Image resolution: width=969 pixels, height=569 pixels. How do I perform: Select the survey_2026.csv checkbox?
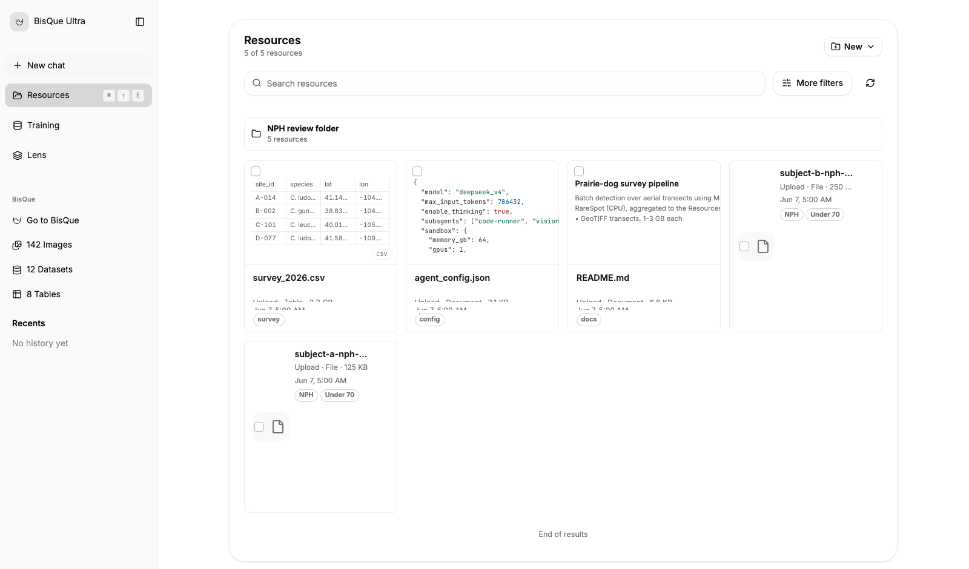pos(256,171)
